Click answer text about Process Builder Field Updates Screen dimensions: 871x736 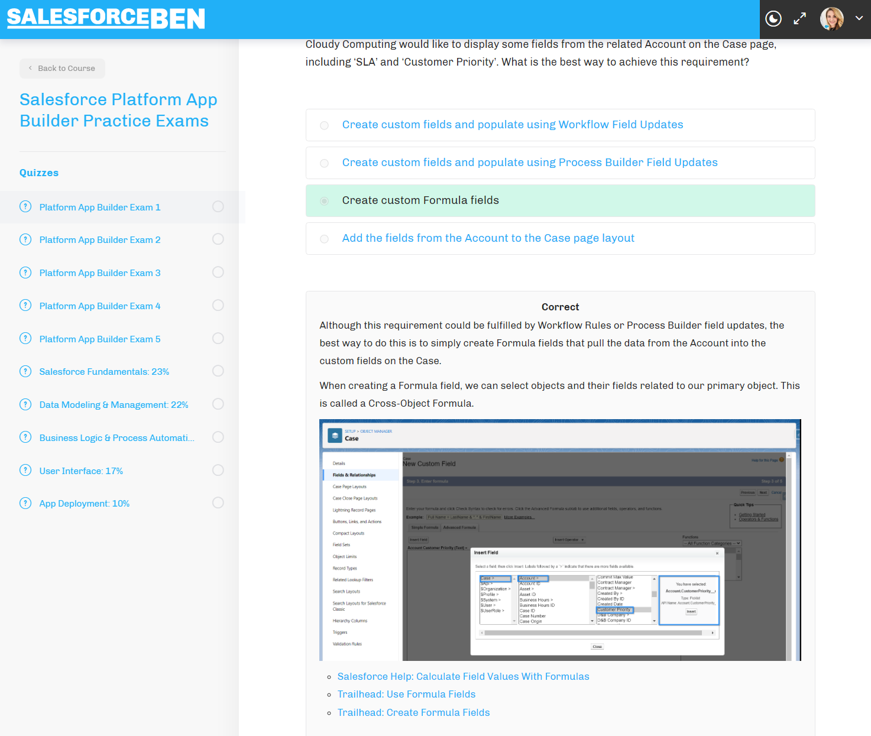(530, 163)
